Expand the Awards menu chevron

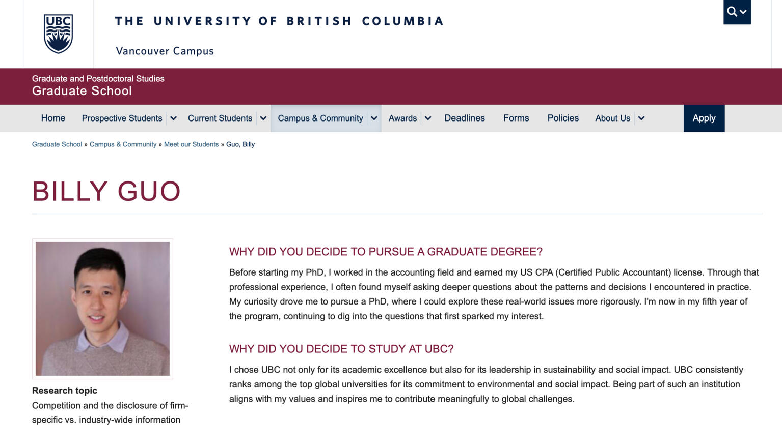(x=428, y=118)
